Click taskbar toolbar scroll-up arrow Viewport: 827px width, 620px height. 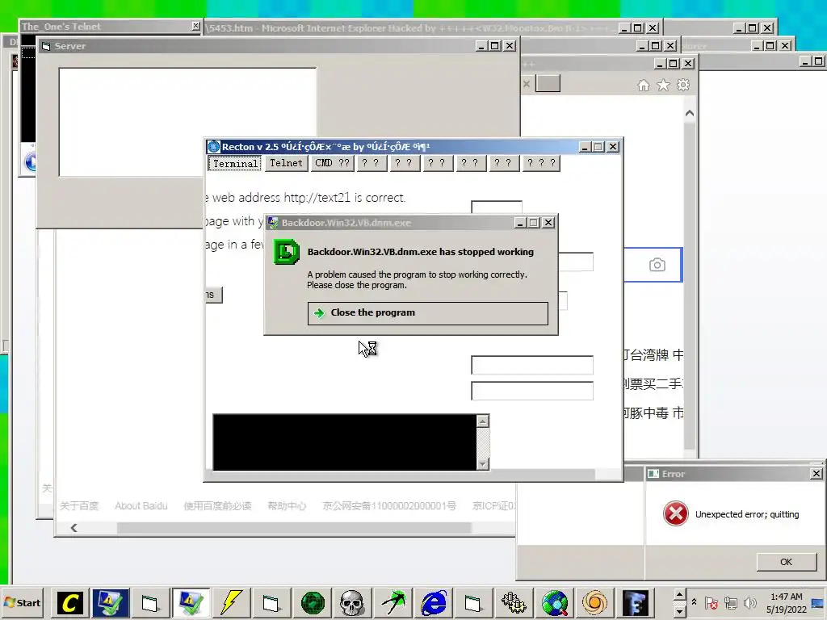click(x=680, y=595)
